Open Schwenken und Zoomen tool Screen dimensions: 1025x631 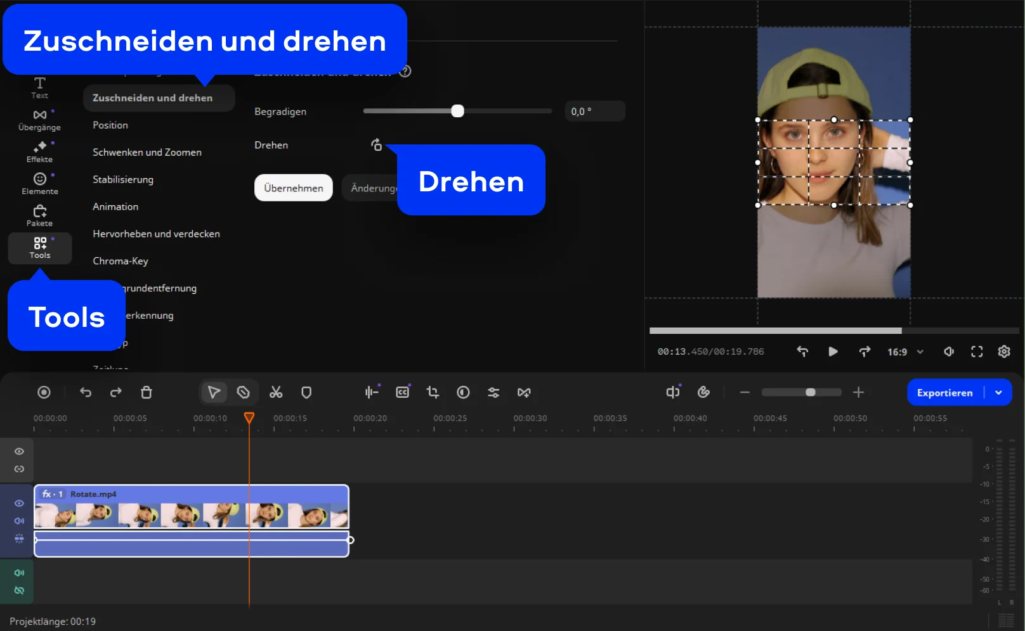[x=147, y=153]
